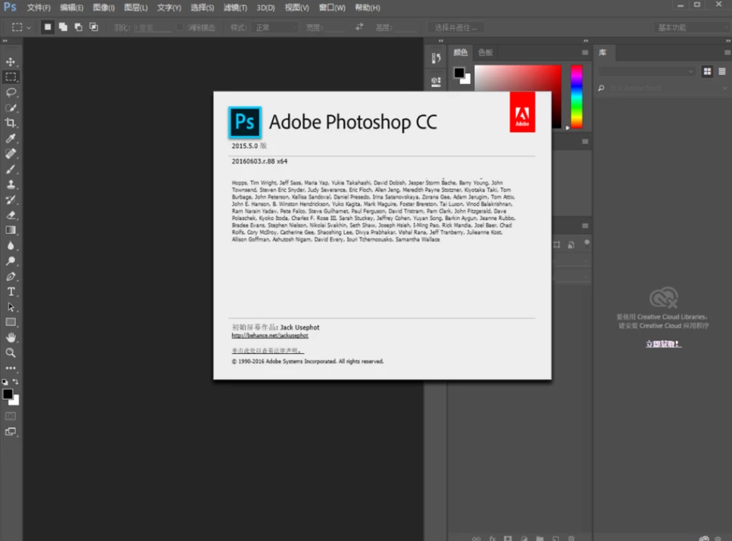The image size is (732, 541).
Task: Choose Intersect with Selection mode
Action: (x=94, y=27)
